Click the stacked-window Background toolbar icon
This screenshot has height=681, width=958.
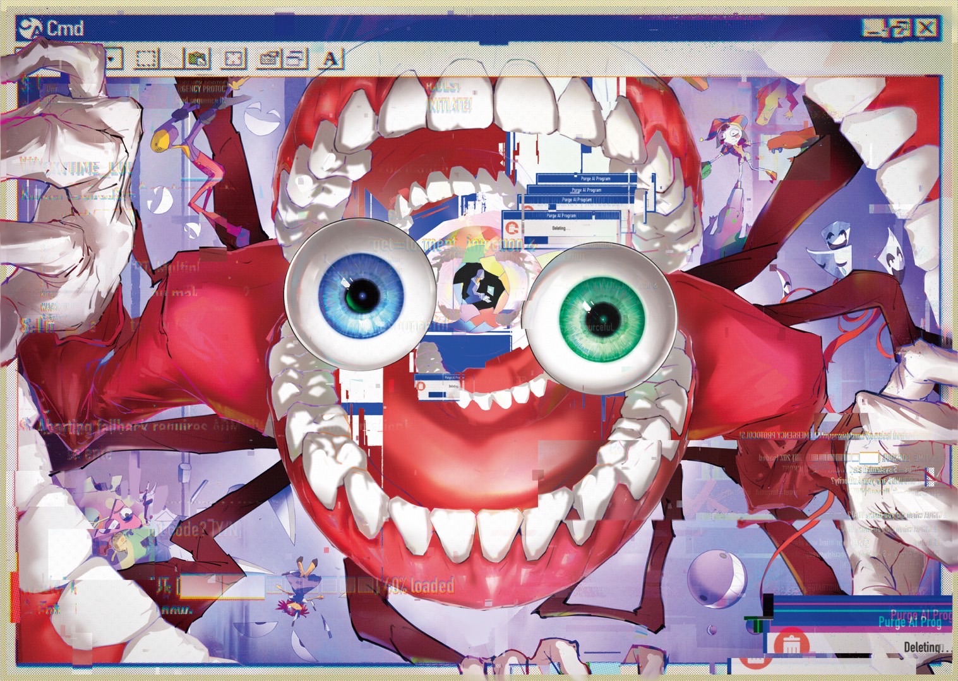(296, 59)
